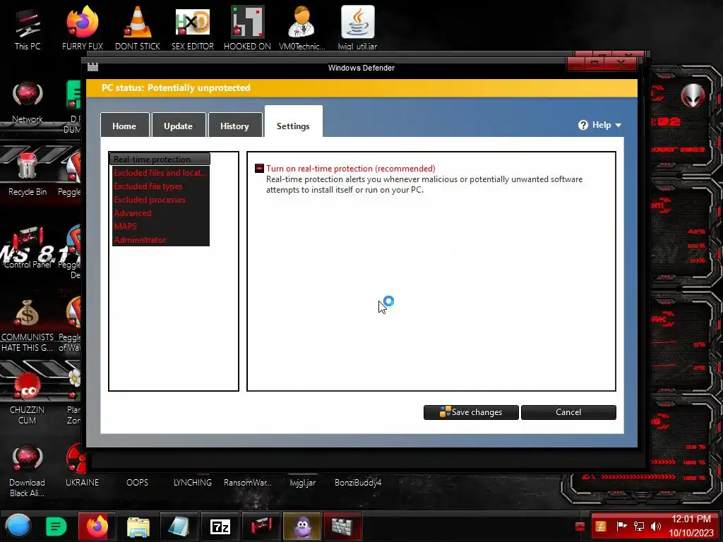
Task: Click the Java tray icon
Action: [601, 526]
